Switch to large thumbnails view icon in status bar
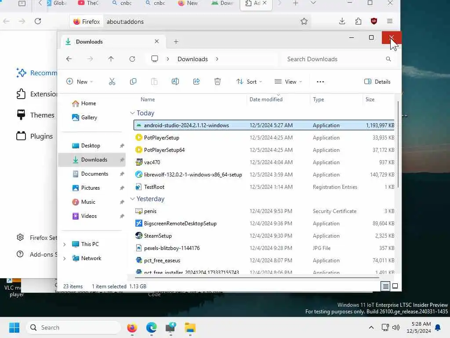 (x=395, y=286)
